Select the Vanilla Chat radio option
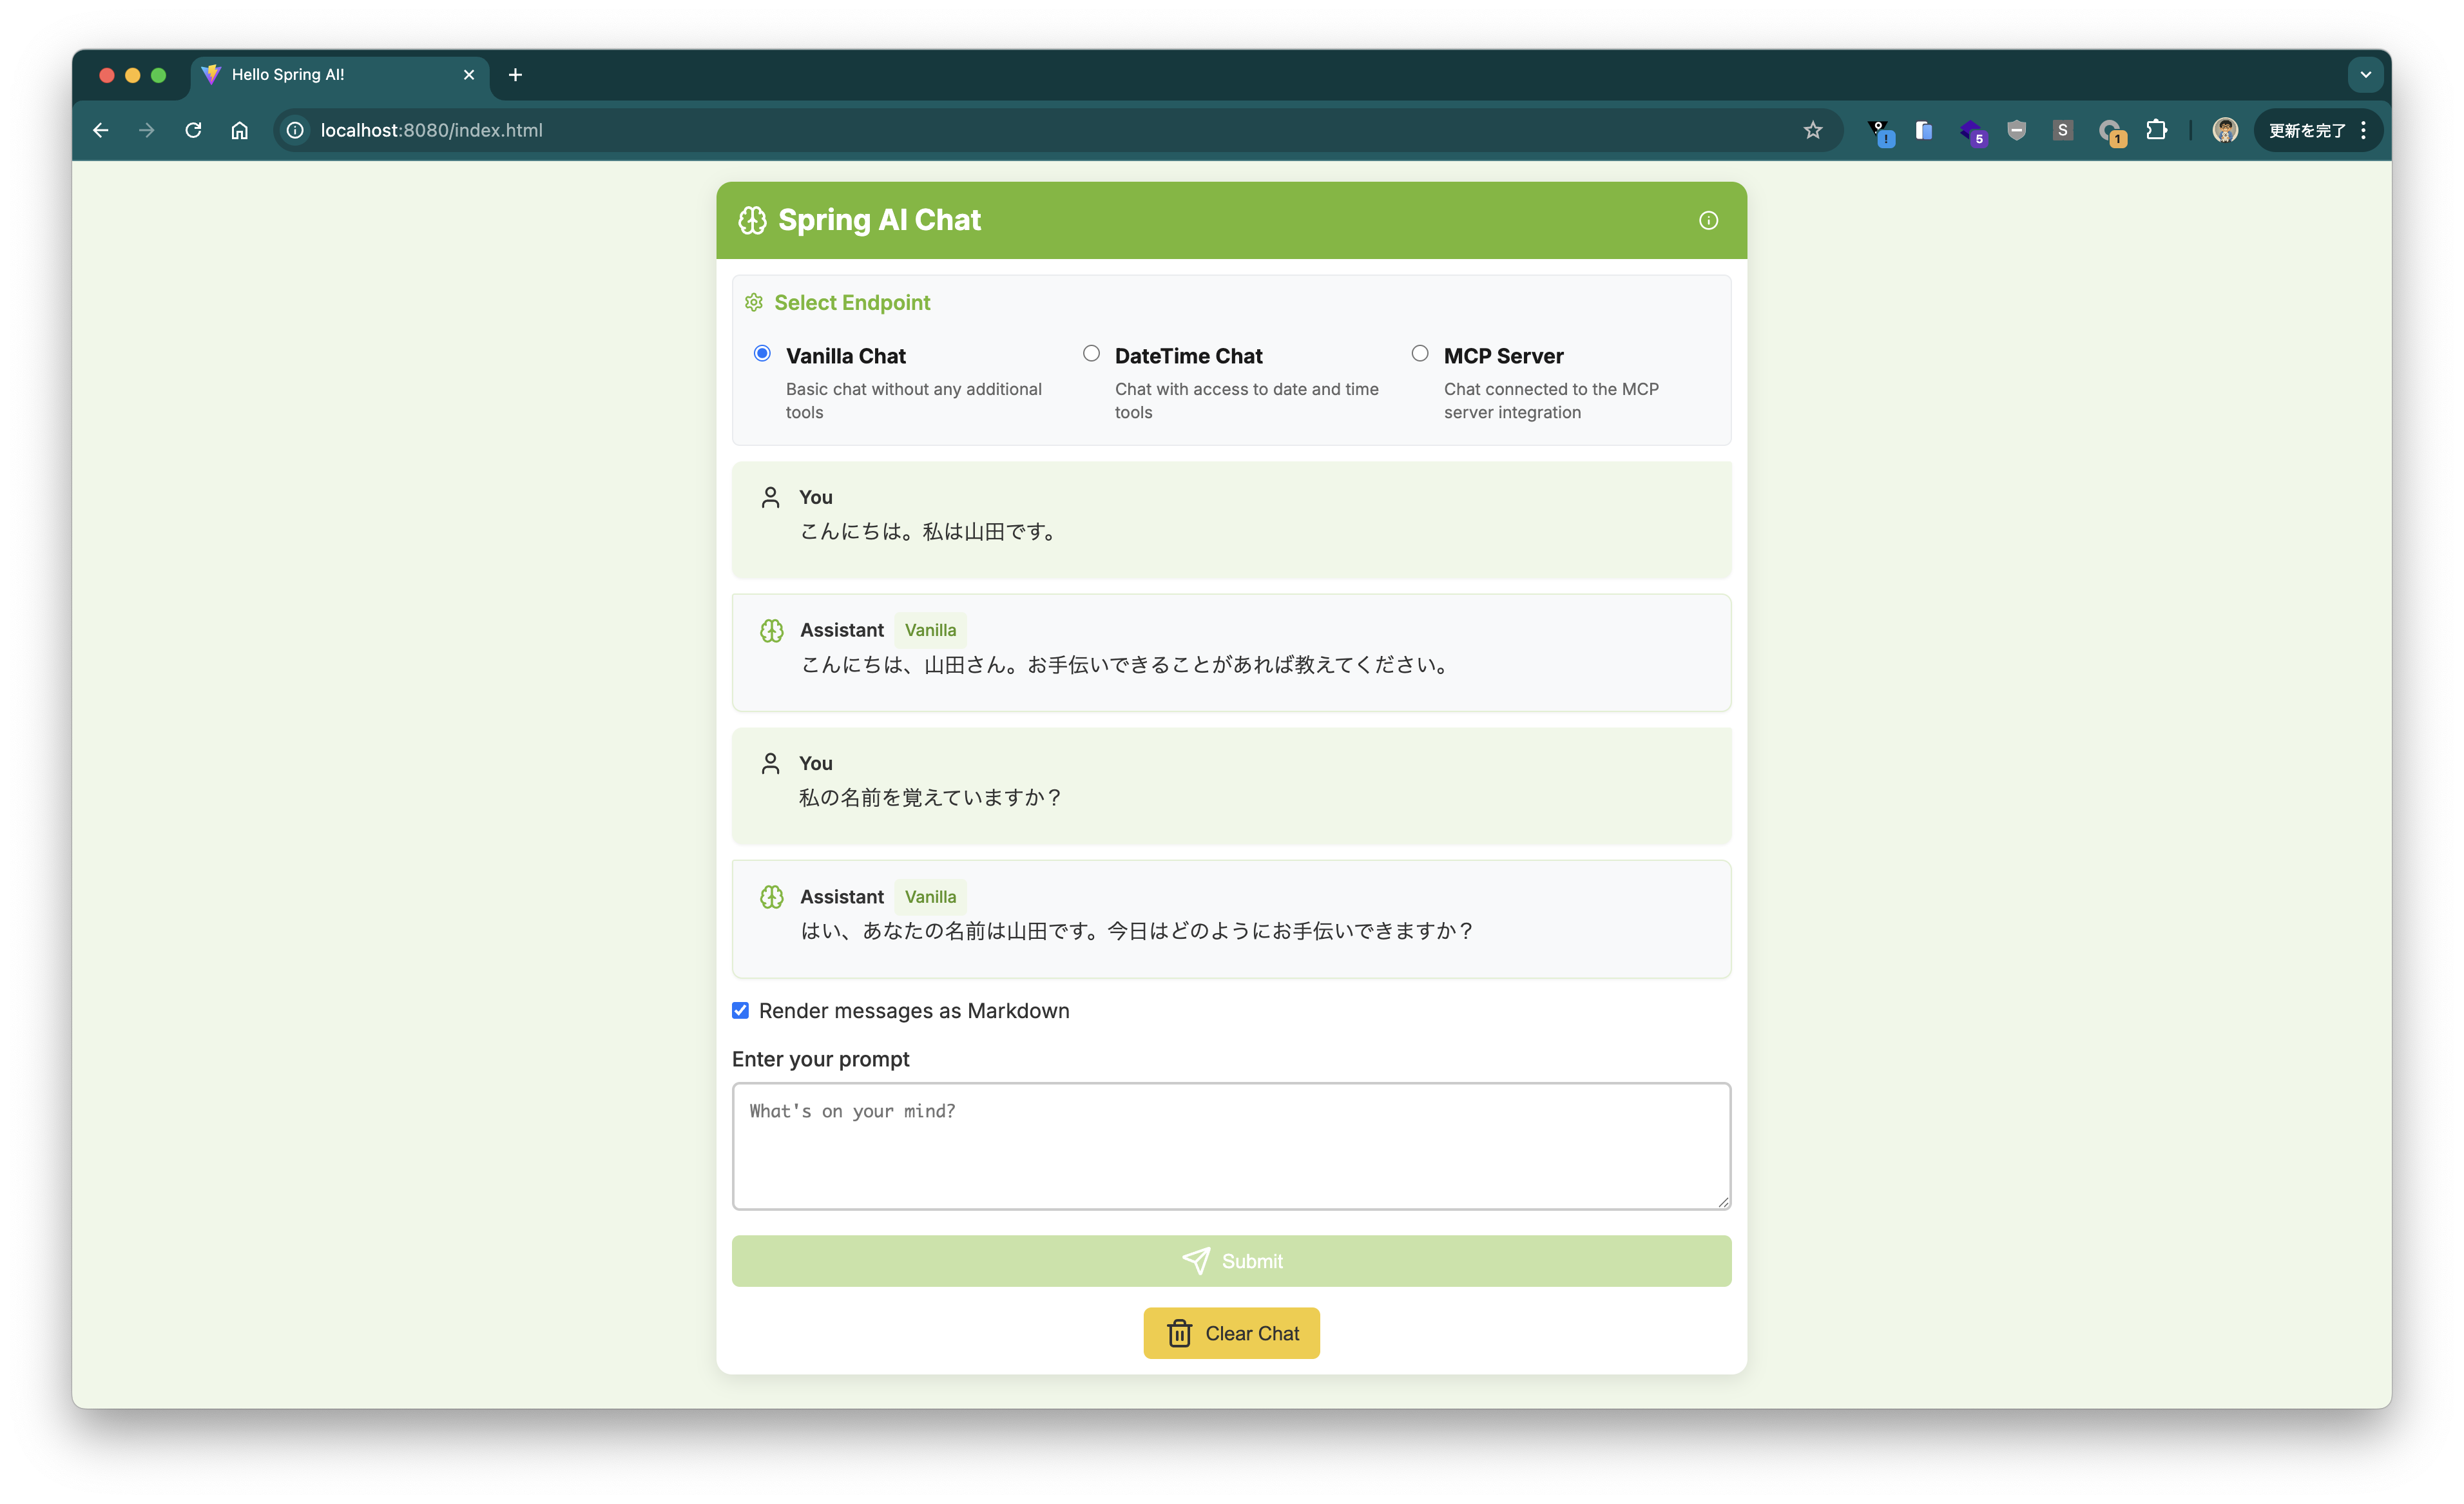Viewport: 2464px width, 1504px height. click(x=762, y=353)
